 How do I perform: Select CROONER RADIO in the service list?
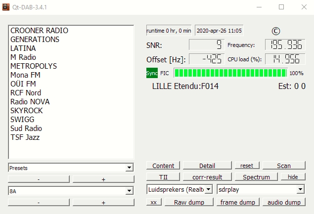pyautogui.click(x=71, y=31)
